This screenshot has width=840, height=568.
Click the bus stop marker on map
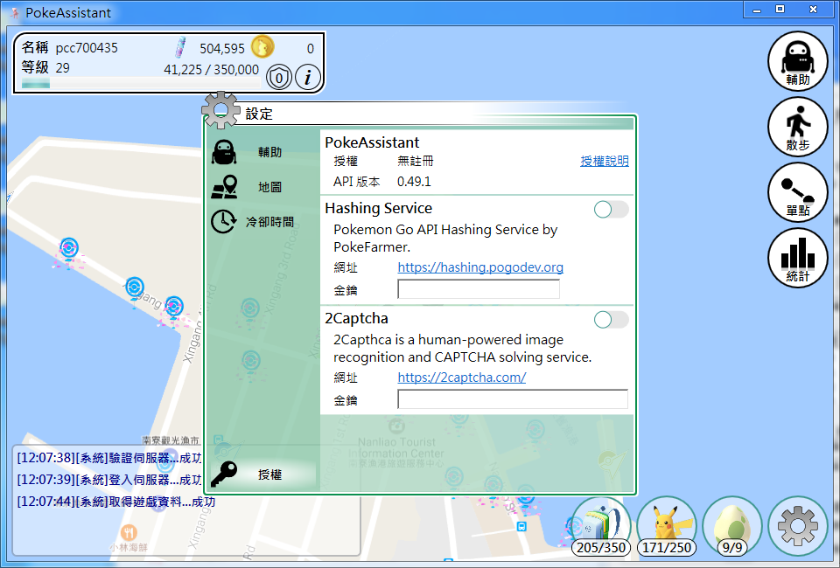[521, 527]
